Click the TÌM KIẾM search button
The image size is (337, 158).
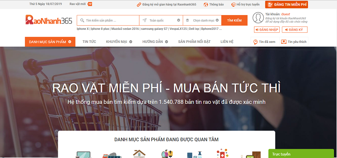point(234,20)
